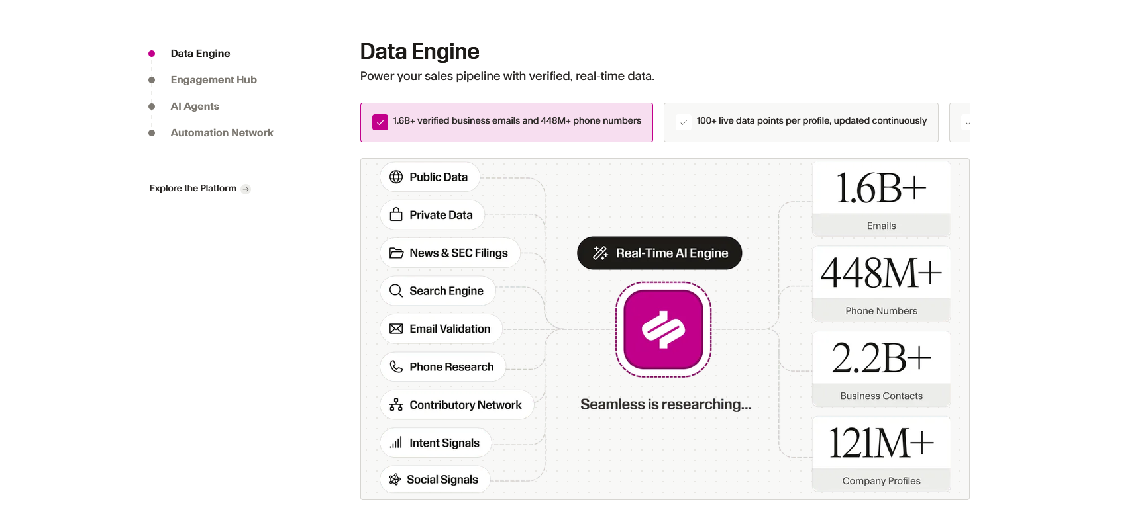Screen dimensions: 1142x516
Task: Click the Real-Time AI Engine button
Action: click(x=659, y=253)
